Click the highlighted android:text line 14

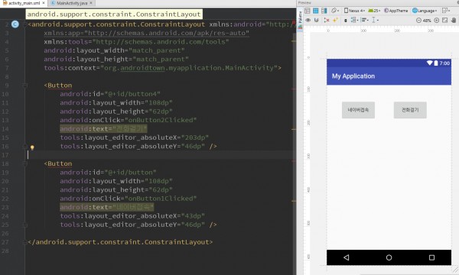click(x=103, y=129)
